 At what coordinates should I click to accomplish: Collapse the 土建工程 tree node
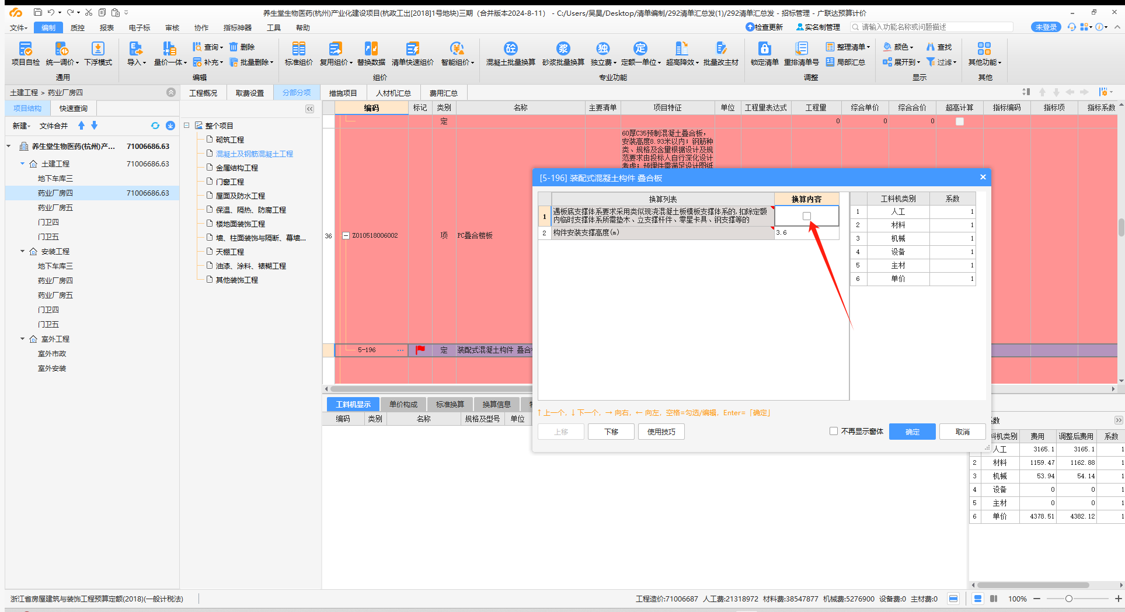(23, 164)
